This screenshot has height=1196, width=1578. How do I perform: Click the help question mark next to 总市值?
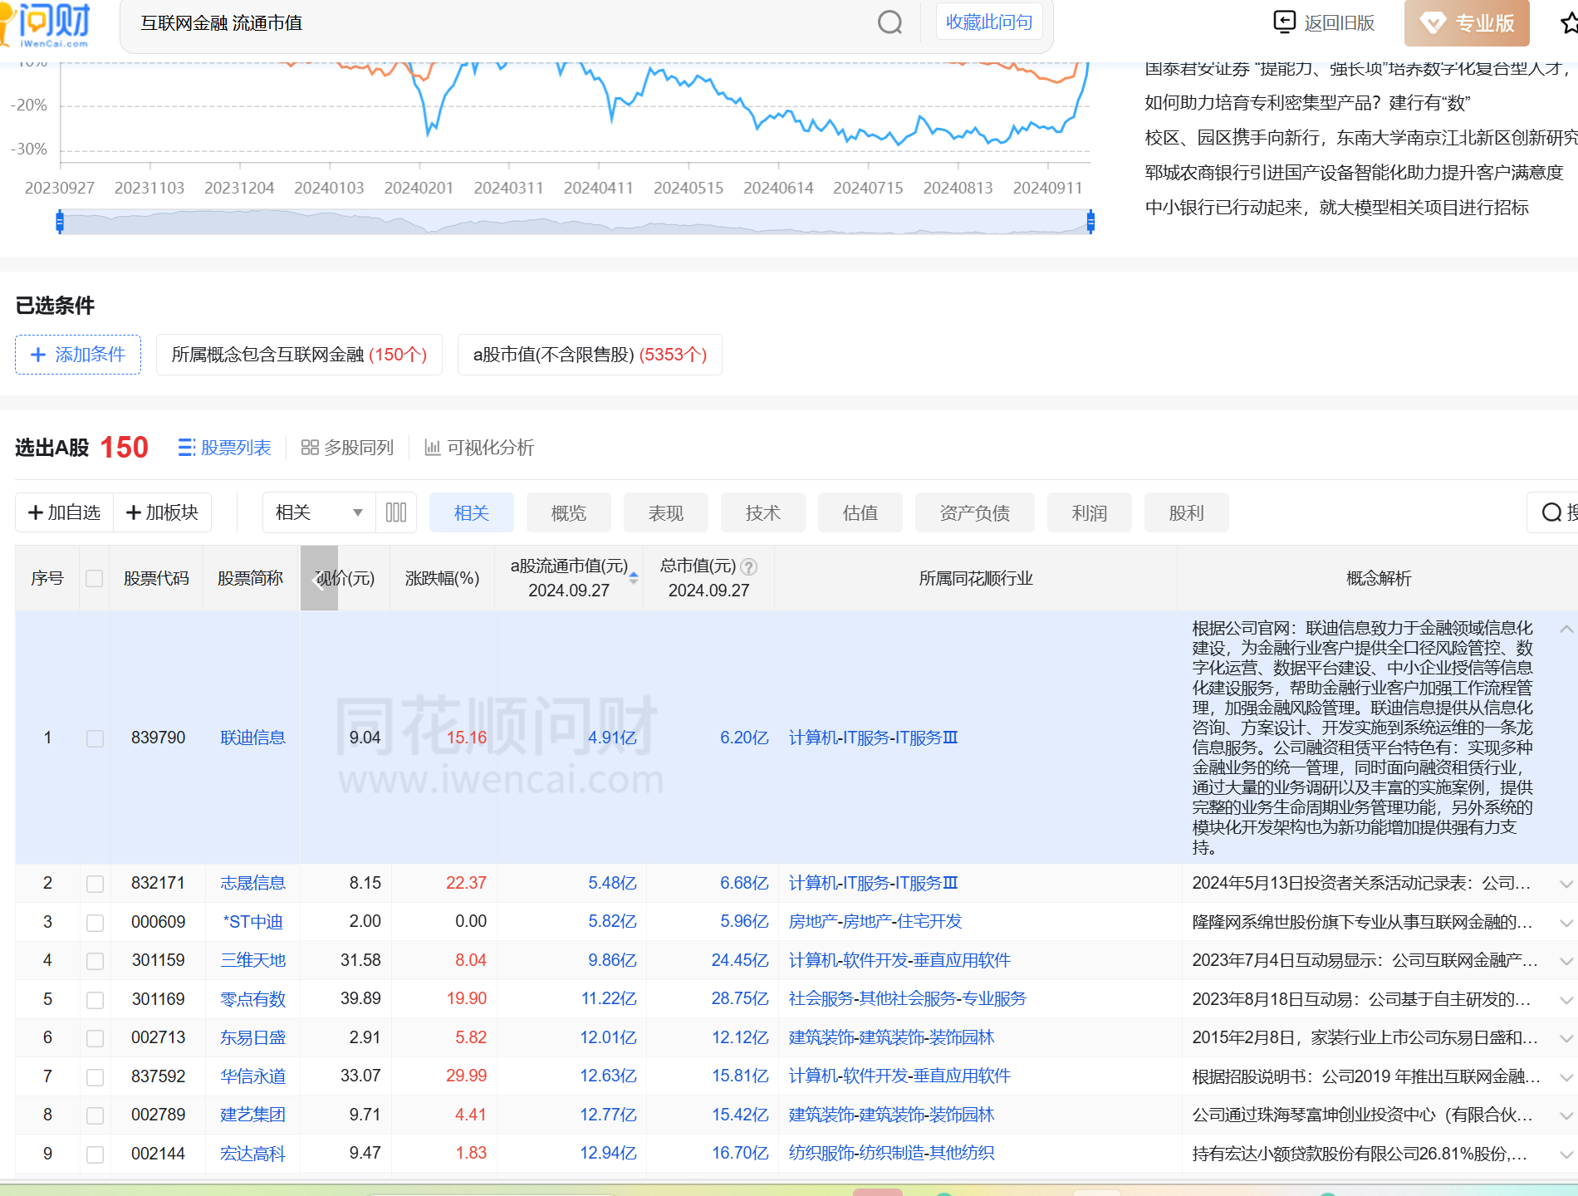point(748,566)
